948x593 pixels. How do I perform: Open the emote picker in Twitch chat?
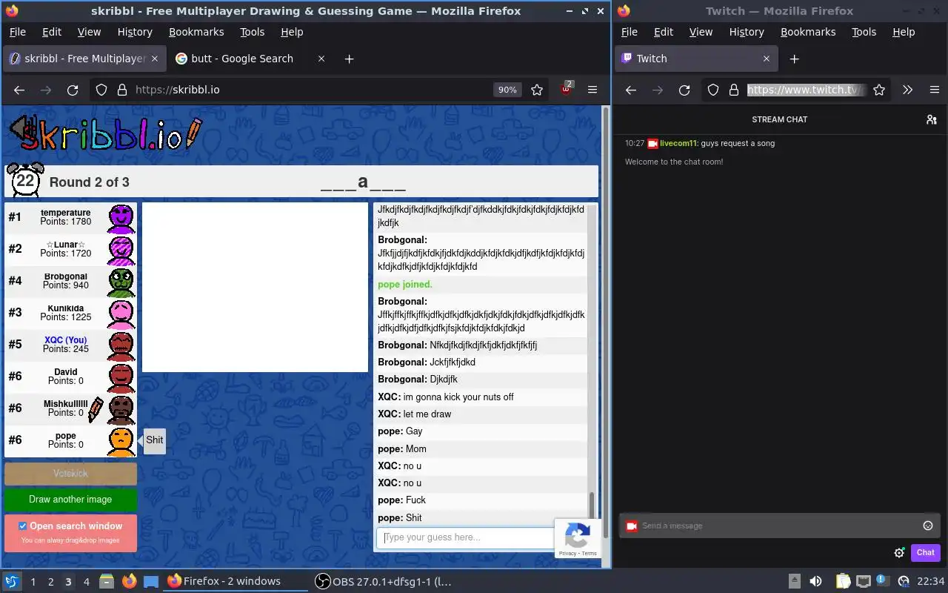(928, 526)
